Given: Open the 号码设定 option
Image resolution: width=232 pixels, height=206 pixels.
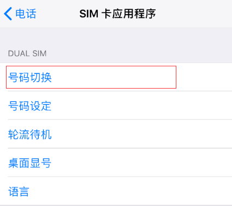Looking at the screenshot, I should 116,105.
